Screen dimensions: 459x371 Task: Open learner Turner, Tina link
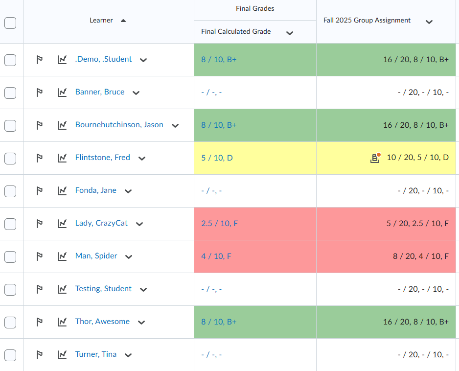point(96,354)
